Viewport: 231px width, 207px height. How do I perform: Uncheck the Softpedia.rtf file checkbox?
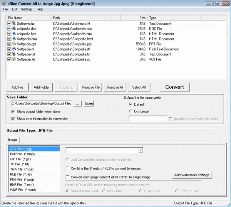tap(9, 49)
